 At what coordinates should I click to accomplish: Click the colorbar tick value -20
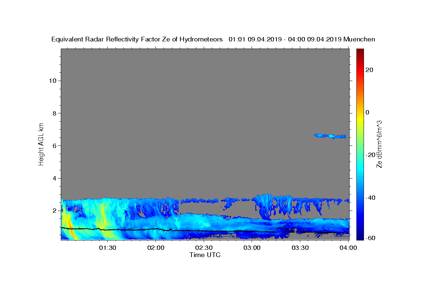tap(370, 155)
